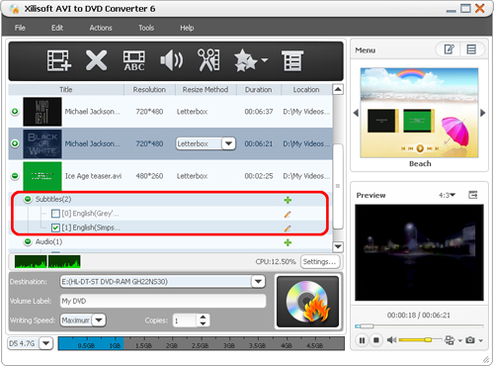Open chapter list icon in toolbar
This screenshot has height=366, width=494.
[292, 60]
